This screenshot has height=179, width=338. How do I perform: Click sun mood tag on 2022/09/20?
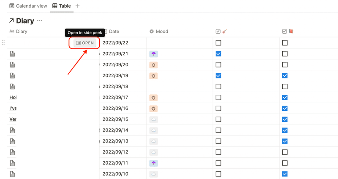coord(153,65)
